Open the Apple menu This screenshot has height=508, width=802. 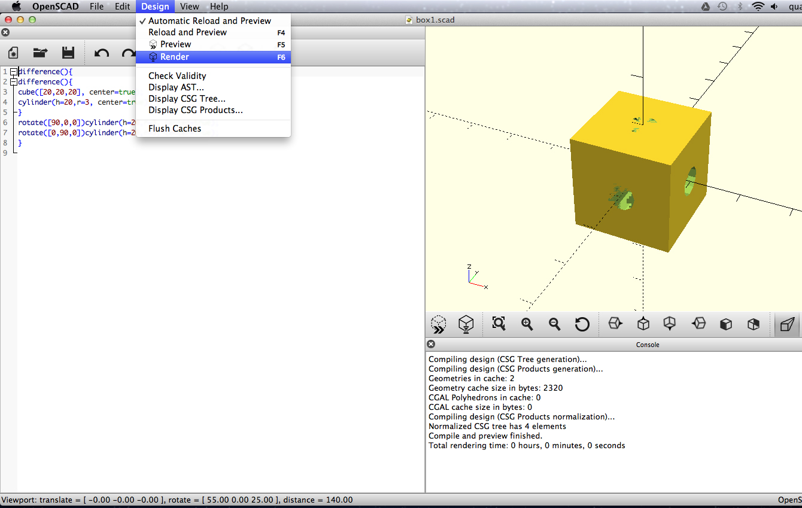point(16,7)
